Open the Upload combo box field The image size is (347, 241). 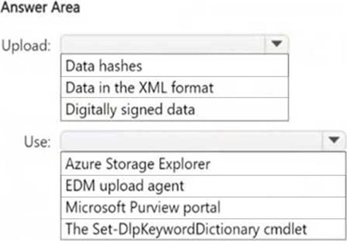pyautogui.click(x=163, y=44)
